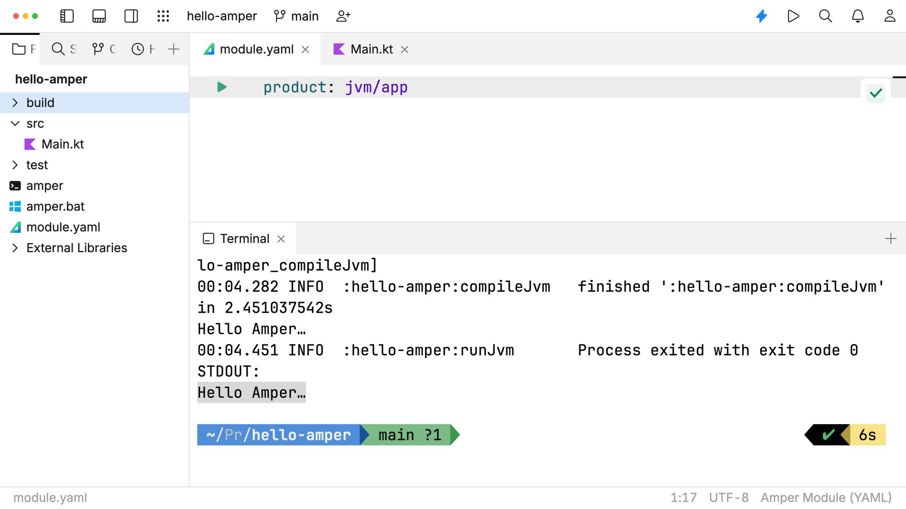Open the user account icon

[890, 16]
